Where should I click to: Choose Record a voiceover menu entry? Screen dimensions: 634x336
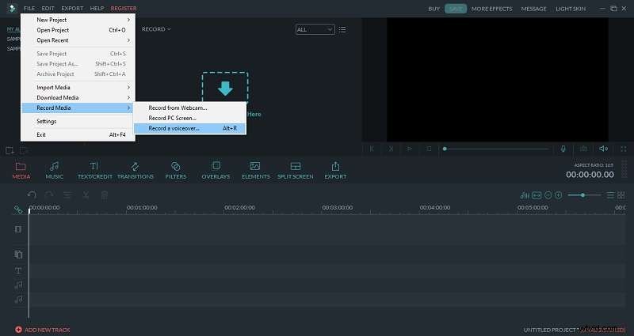[189, 128]
